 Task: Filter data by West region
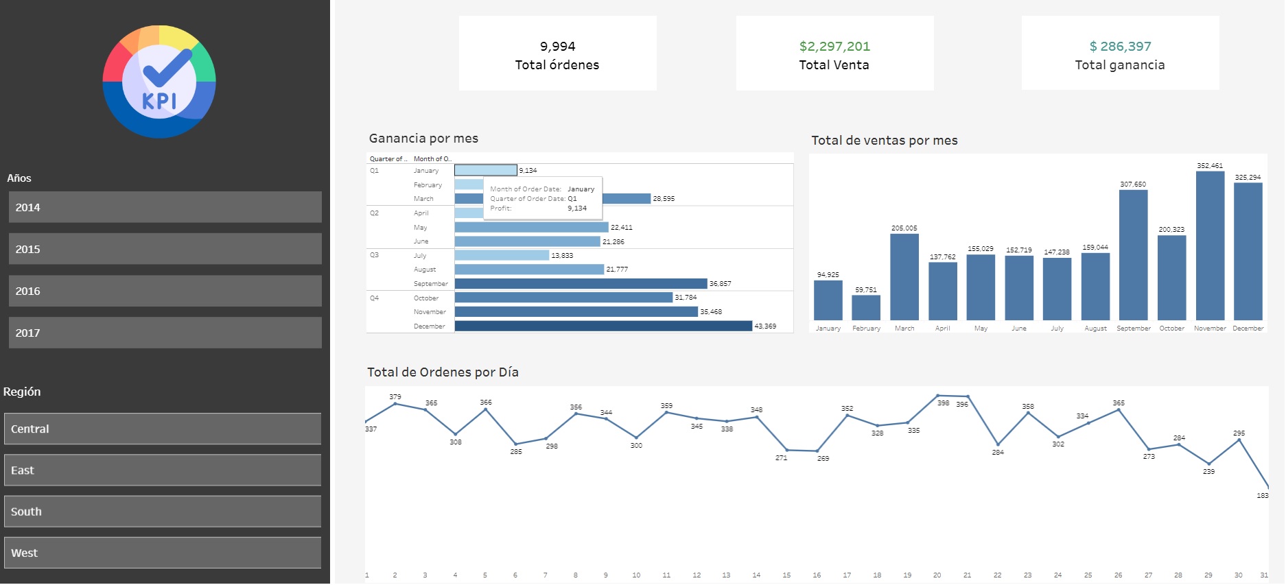click(163, 553)
